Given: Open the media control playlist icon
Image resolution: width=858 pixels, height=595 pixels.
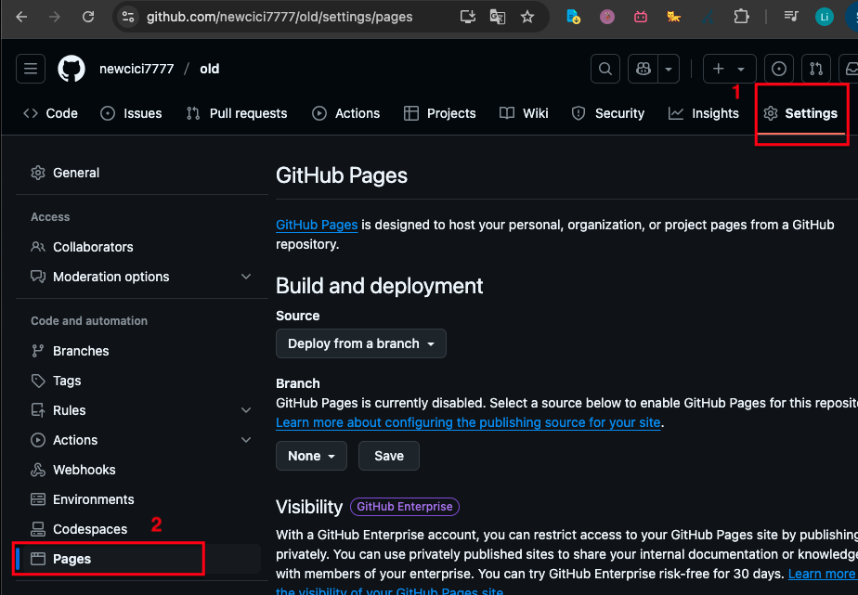Looking at the screenshot, I should coord(791,17).
